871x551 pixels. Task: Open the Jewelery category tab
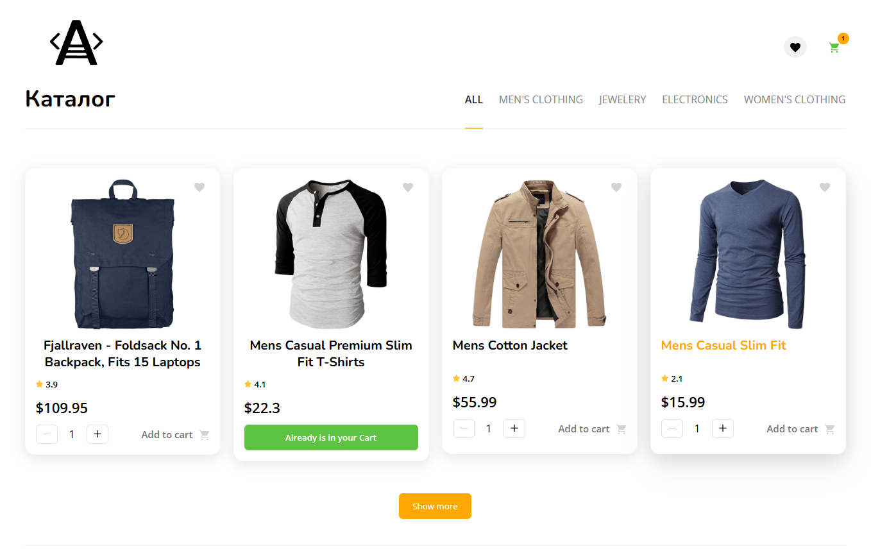[x=622, y=99]
